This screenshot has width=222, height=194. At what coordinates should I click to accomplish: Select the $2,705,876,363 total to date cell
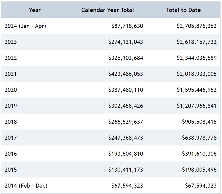coord(196,26)
